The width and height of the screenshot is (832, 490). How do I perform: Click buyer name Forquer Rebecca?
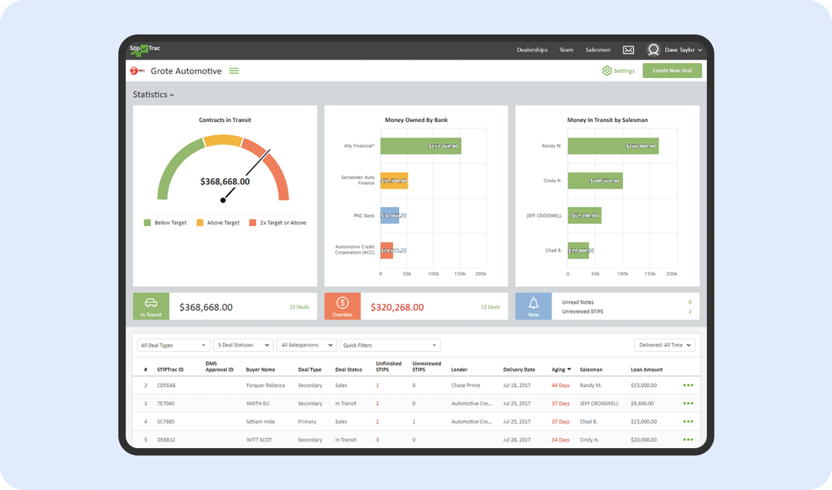[266, 385]
